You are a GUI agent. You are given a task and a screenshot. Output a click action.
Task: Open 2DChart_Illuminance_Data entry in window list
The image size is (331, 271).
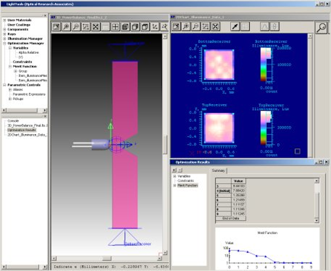[27, 134]
